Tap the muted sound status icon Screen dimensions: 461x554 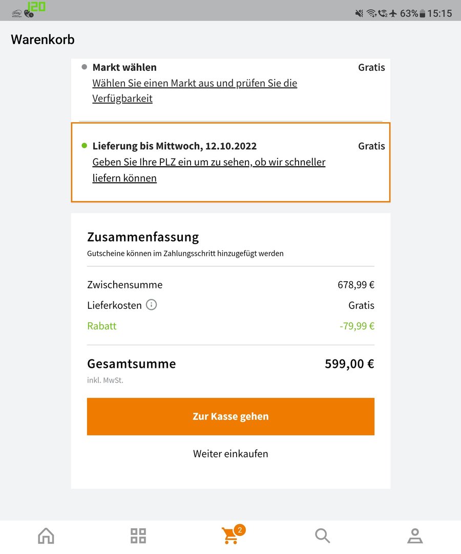point(359,13)
